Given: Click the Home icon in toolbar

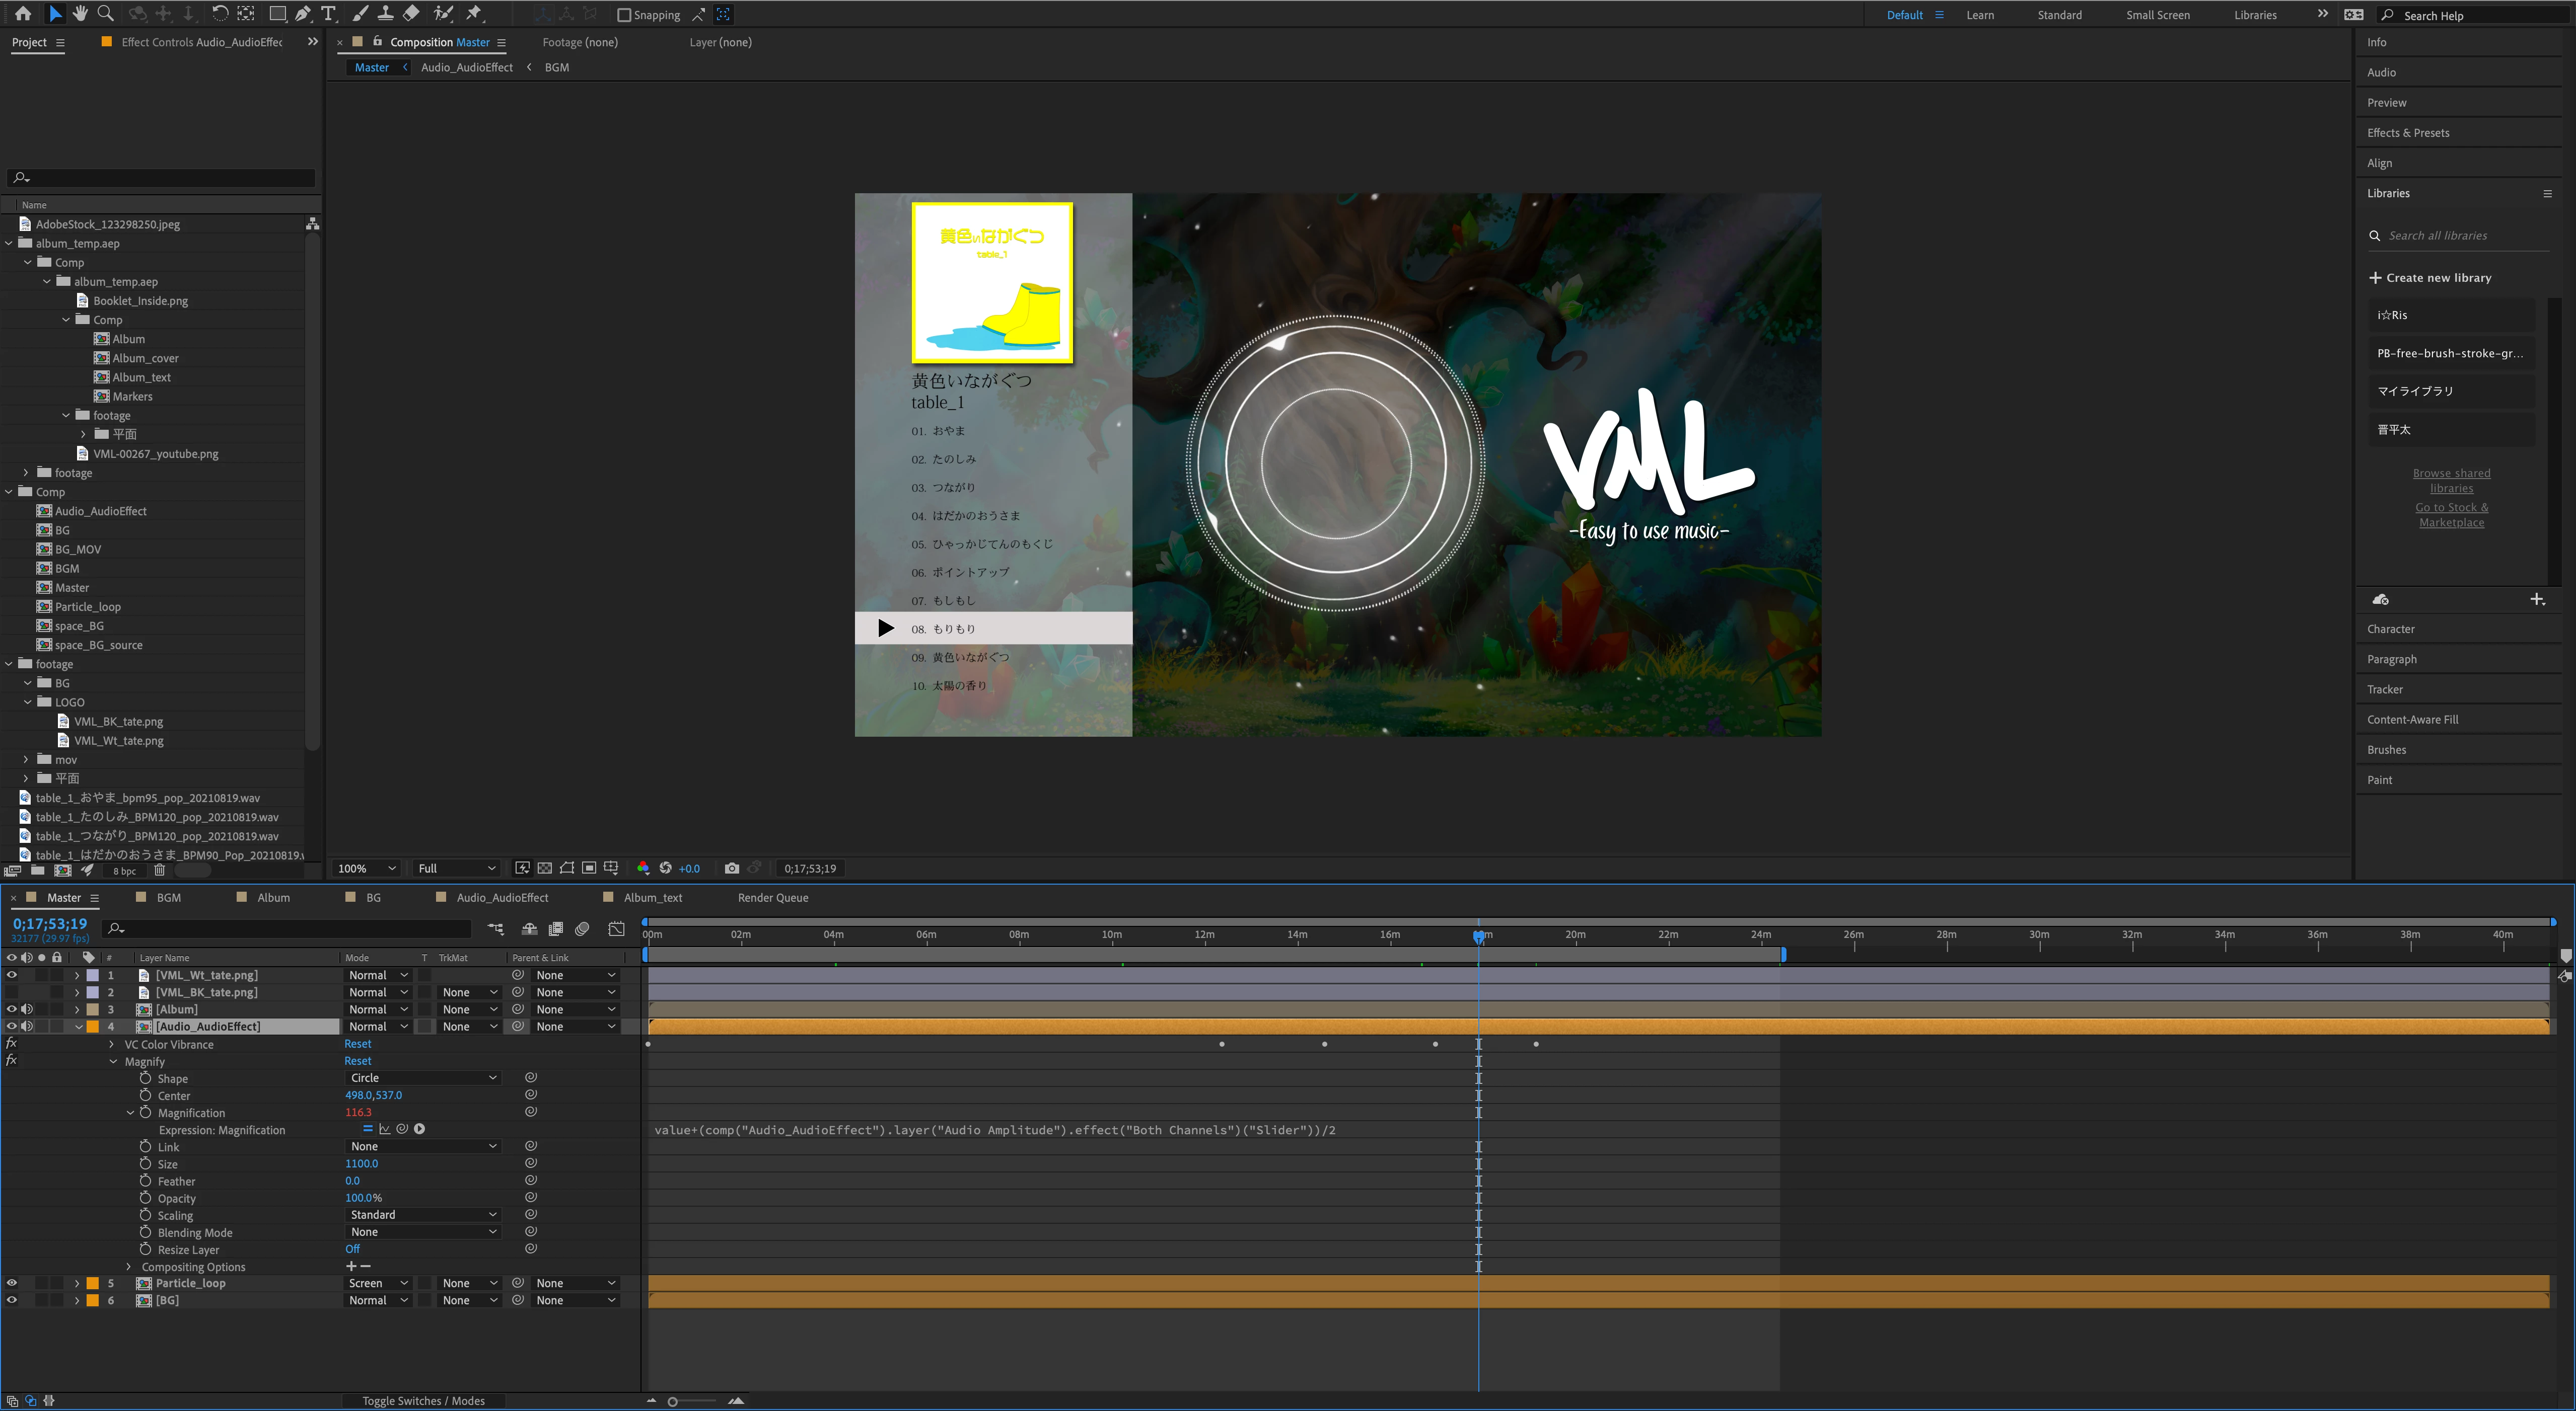Looking at the screenshot, I should 23,14.
